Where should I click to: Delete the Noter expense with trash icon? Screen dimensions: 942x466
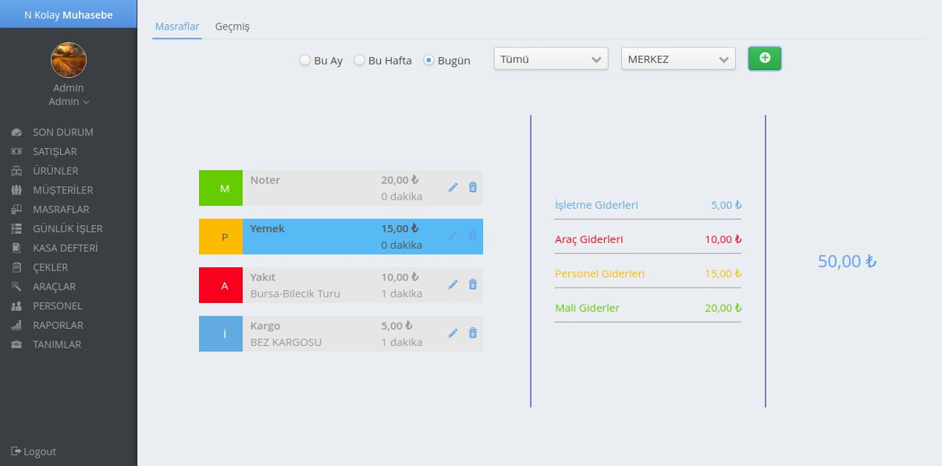tap(472, 187)
